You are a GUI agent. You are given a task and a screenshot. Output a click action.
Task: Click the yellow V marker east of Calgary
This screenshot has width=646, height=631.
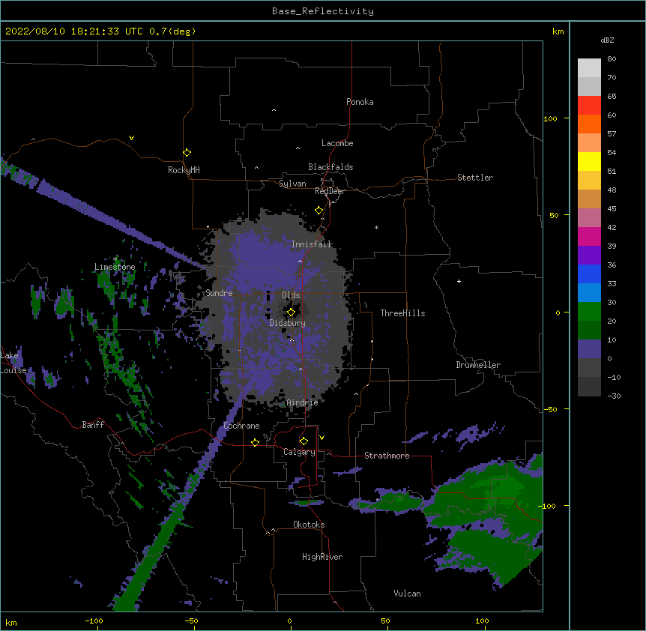tap(322, 438)
